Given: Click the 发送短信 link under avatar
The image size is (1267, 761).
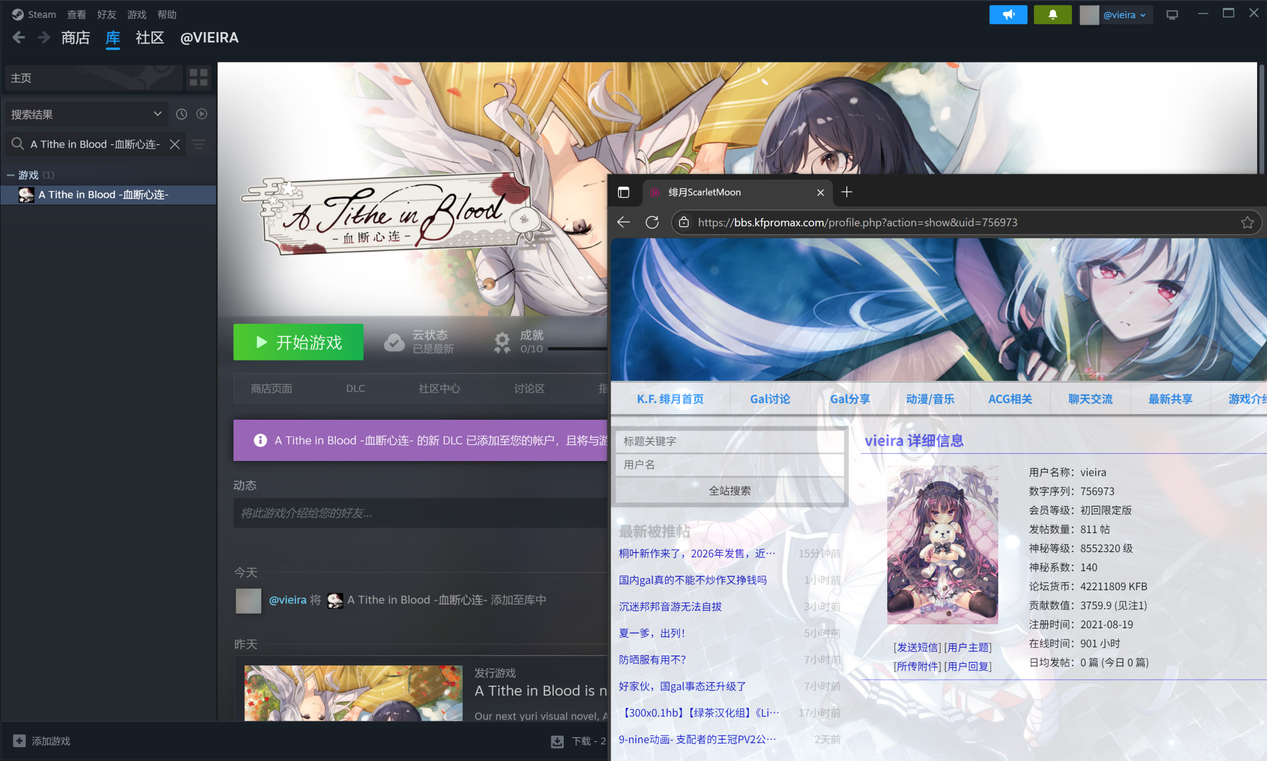Looking at the screenshot, I should (917, 647).
